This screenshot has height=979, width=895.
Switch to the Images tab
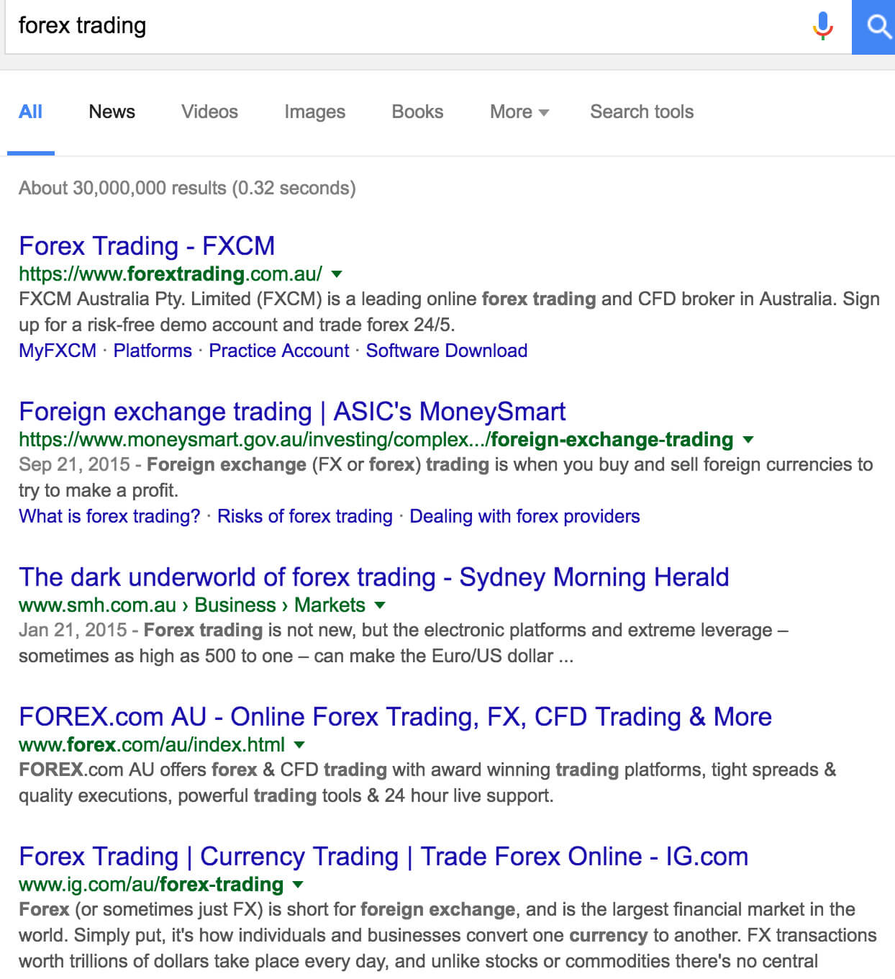pyautogui.click(x=314, y=112)
